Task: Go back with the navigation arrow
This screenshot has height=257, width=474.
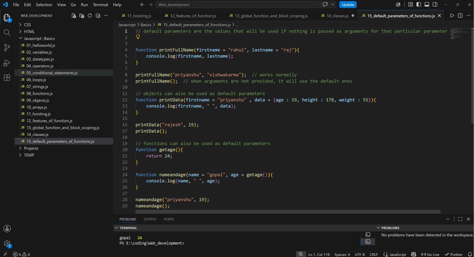Action: click(x=142, y=5)
